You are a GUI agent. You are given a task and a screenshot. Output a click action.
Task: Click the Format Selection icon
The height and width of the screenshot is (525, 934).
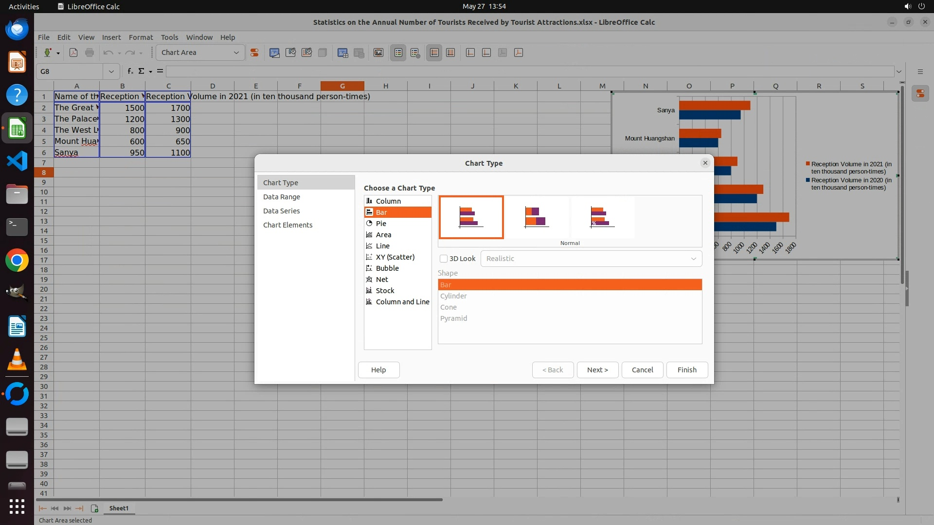[x=254, y=52]
